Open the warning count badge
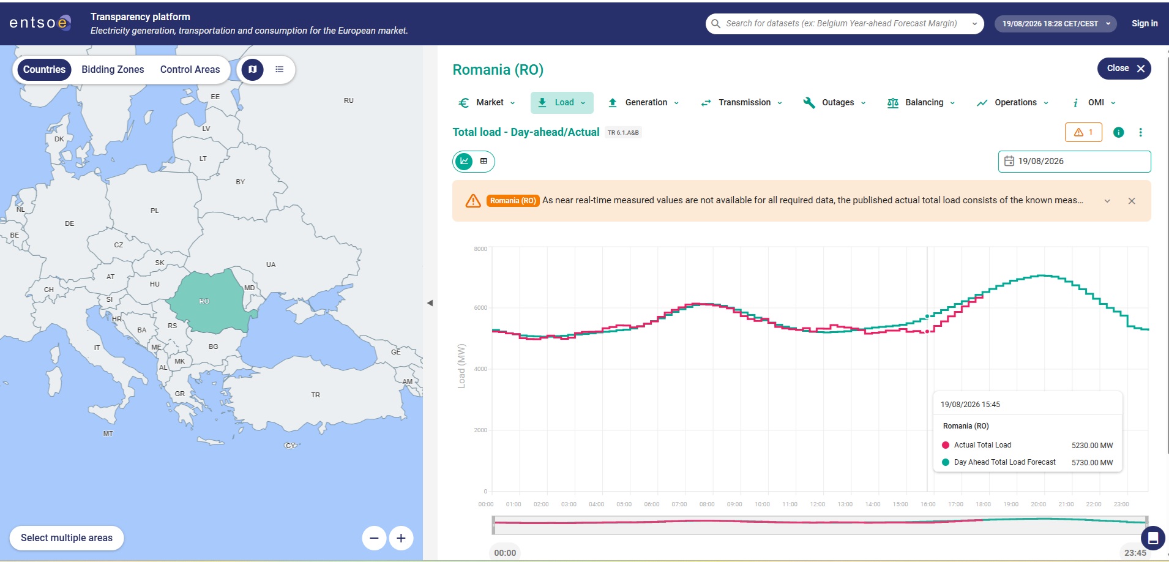Viewport: 1169px width, 562px height. (1083, 132)
